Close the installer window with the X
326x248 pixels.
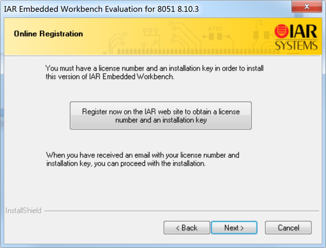pos(307,7)
